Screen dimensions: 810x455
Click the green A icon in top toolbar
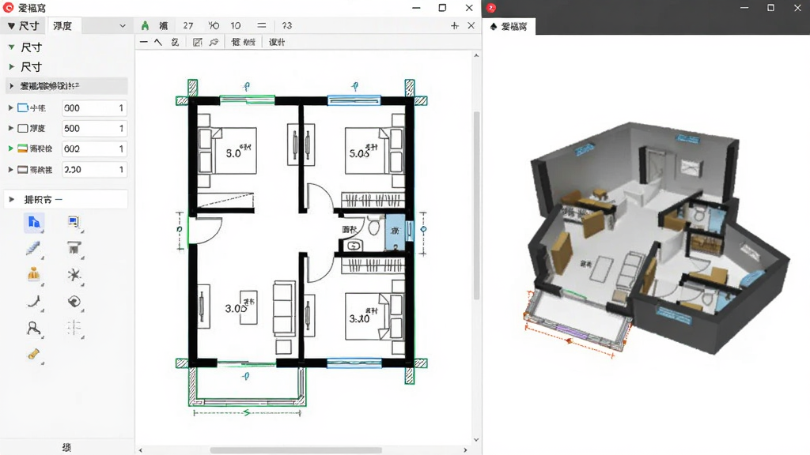145,25
